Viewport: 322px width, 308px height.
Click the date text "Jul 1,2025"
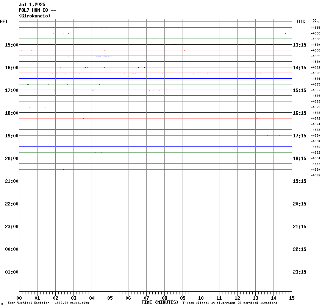coord(32,5)
